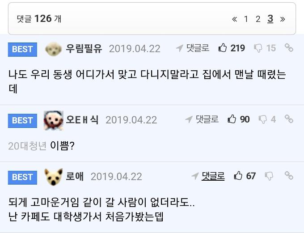Open comment page 1
304x233 pixels.
pos(246,19)
